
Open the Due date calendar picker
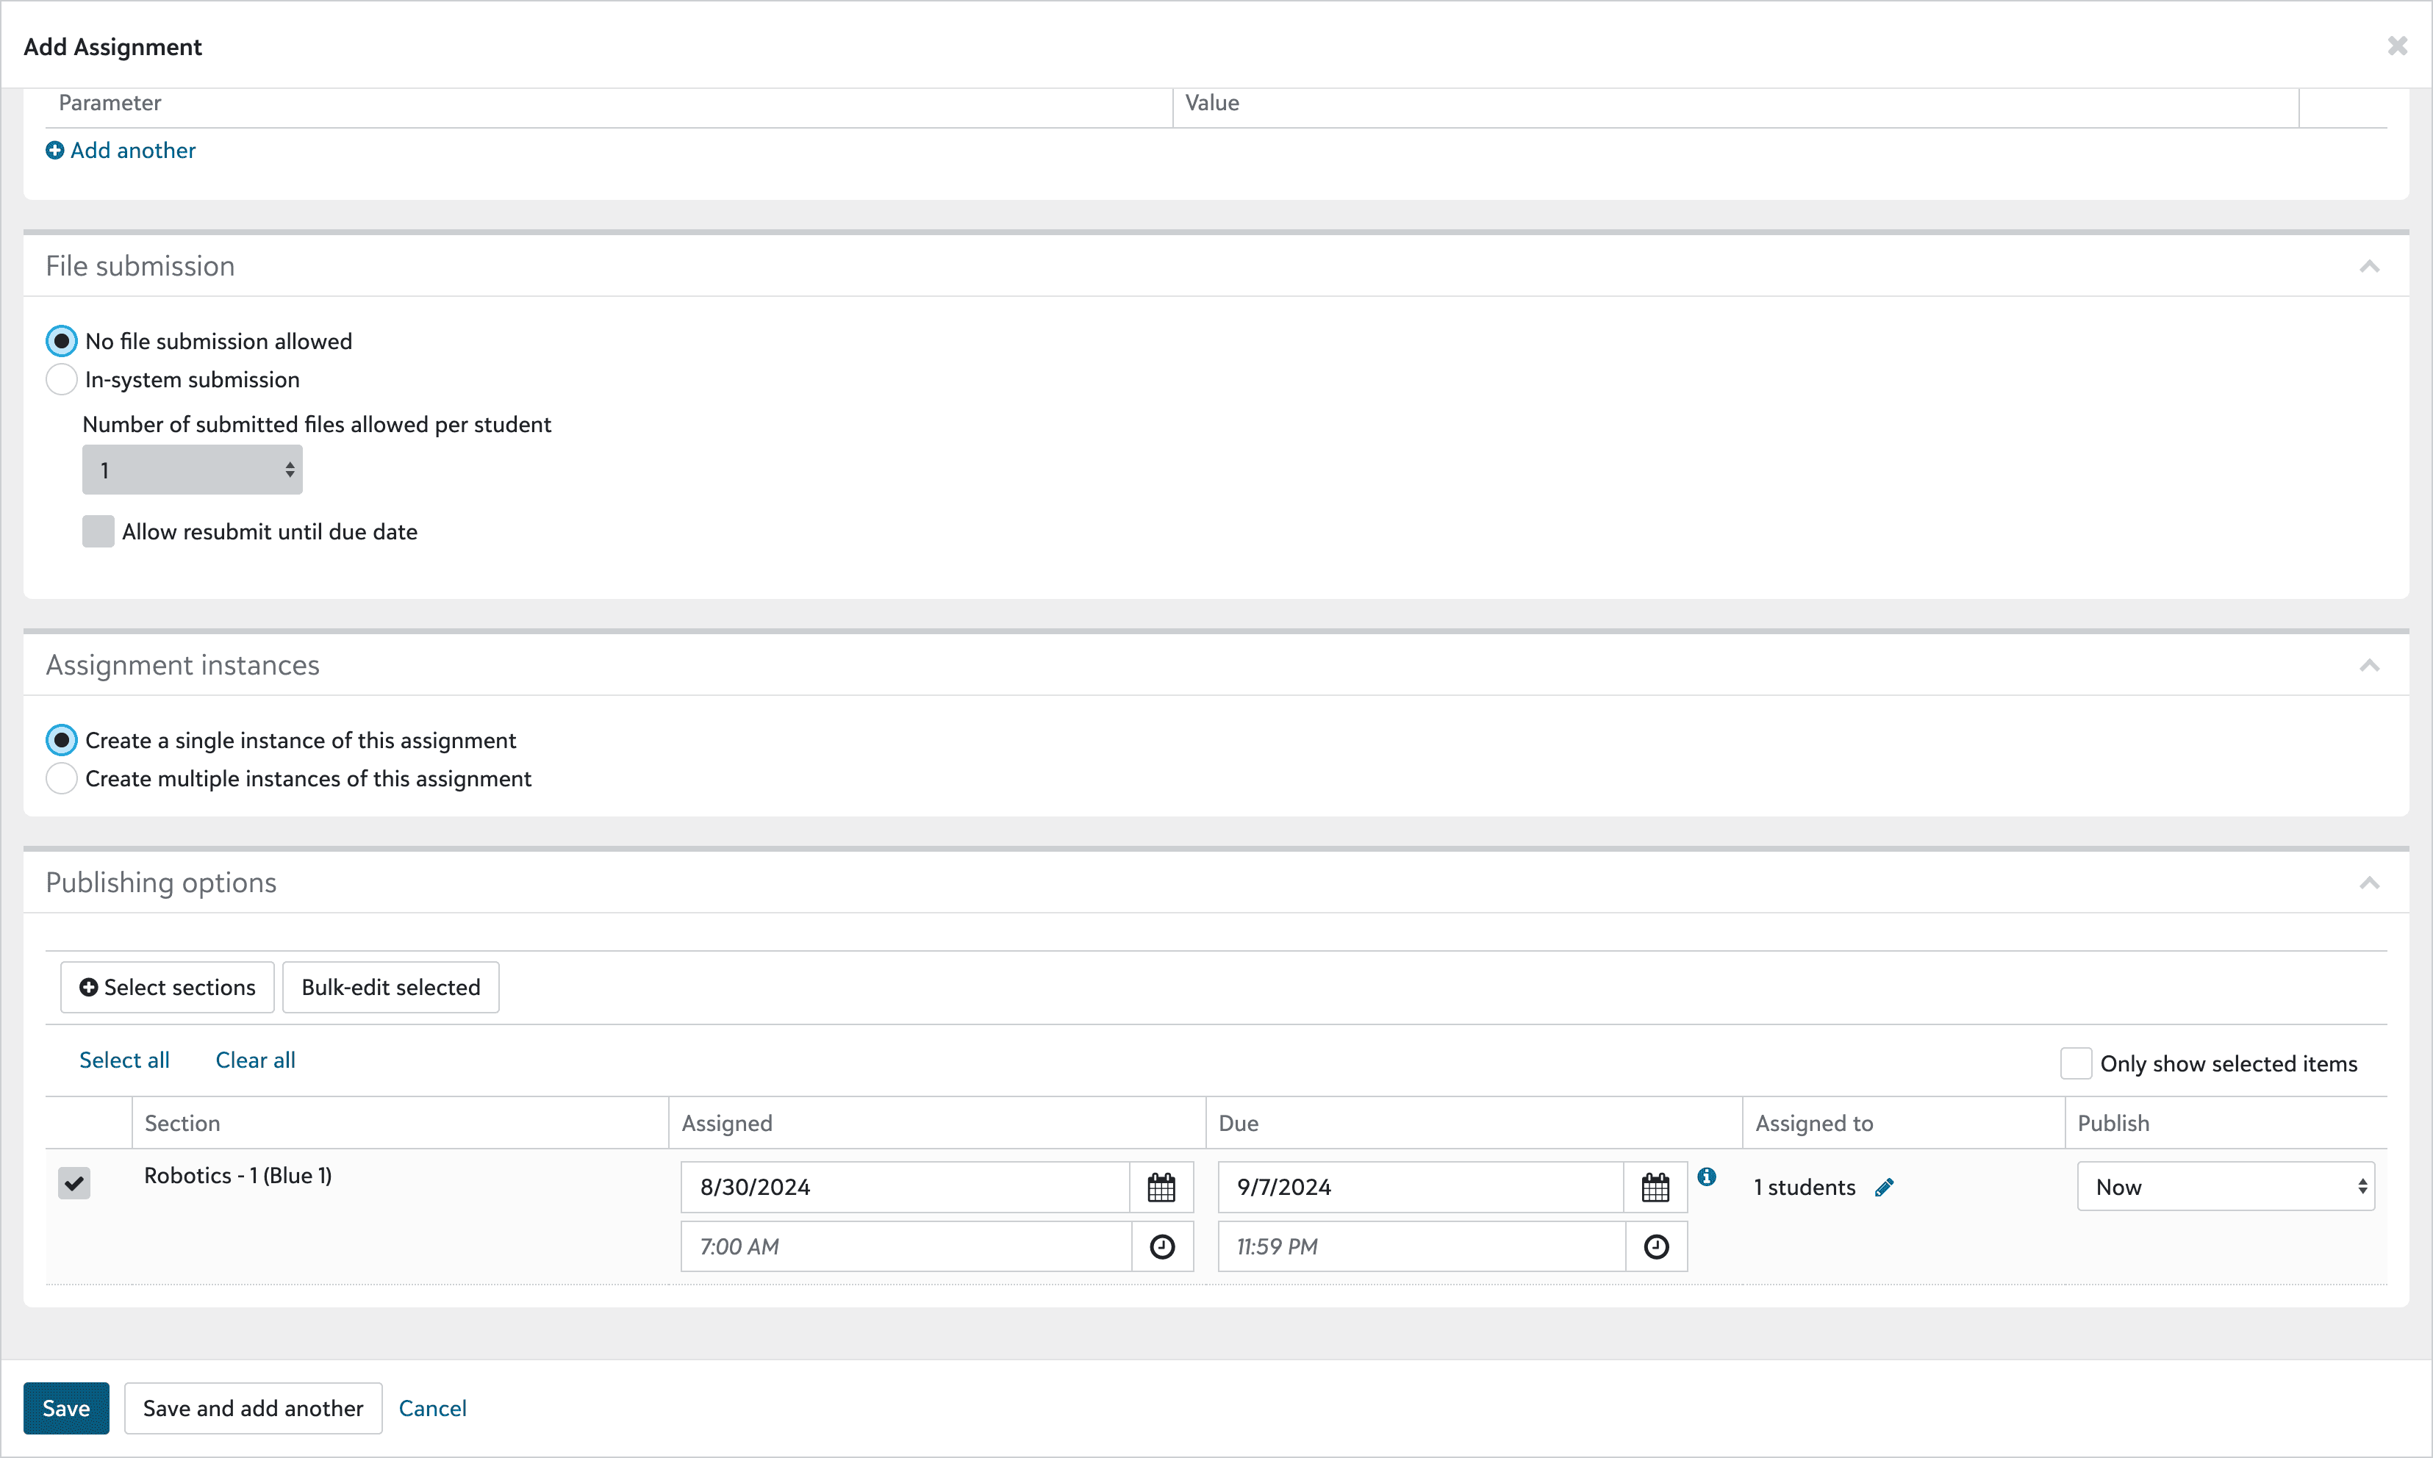[x=1656, y=1187]
